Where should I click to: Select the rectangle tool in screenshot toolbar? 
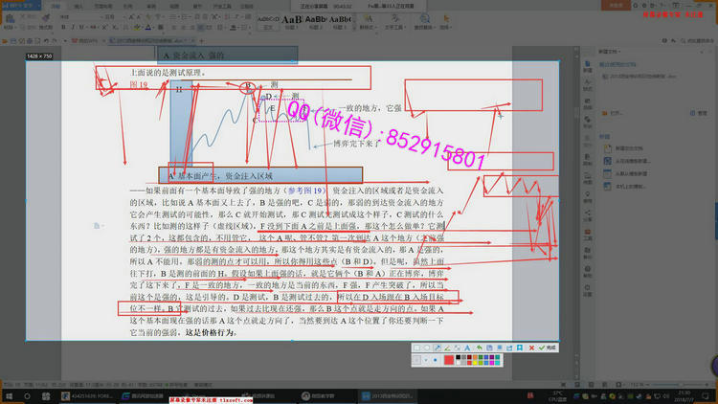point(417,348)
